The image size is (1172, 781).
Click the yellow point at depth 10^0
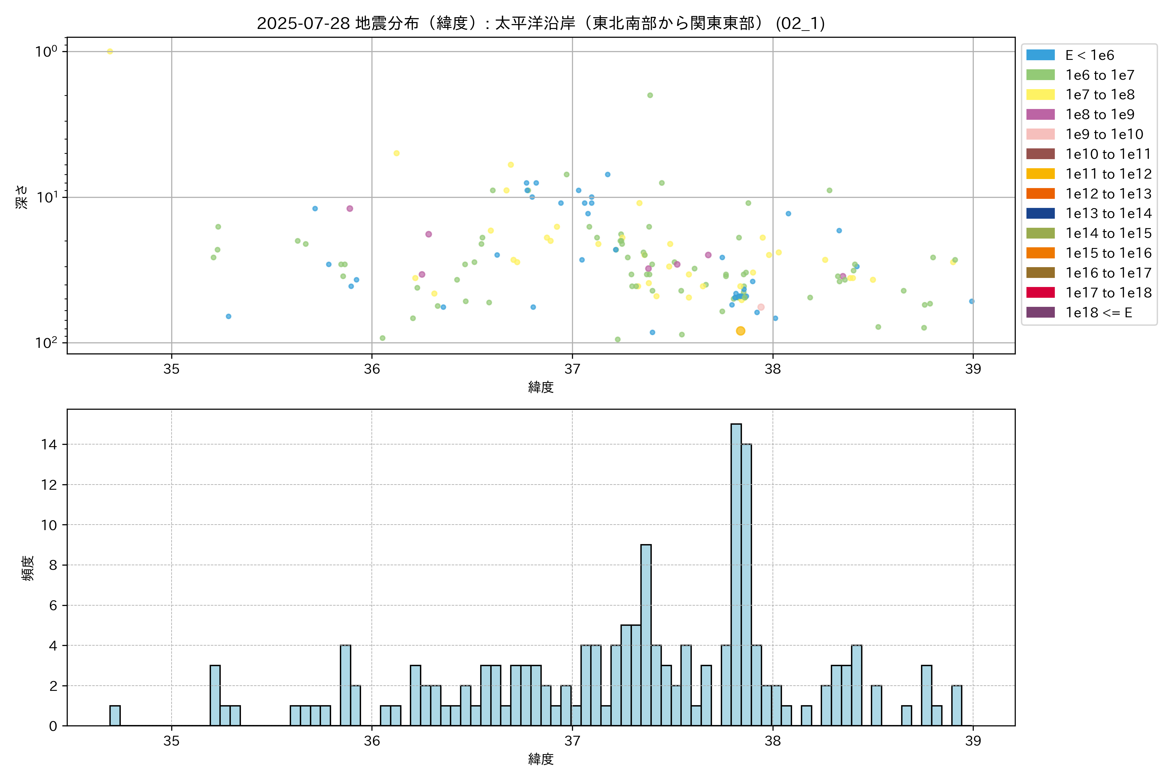(110, 51)
